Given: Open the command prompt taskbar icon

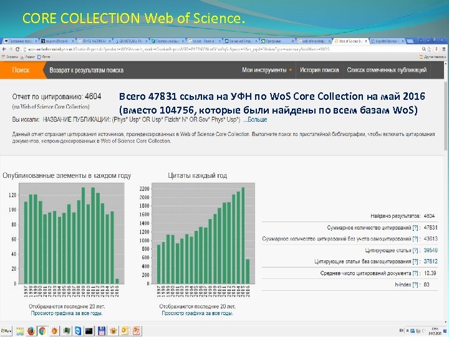Looking at the screenshot, I should coord(89,331).
